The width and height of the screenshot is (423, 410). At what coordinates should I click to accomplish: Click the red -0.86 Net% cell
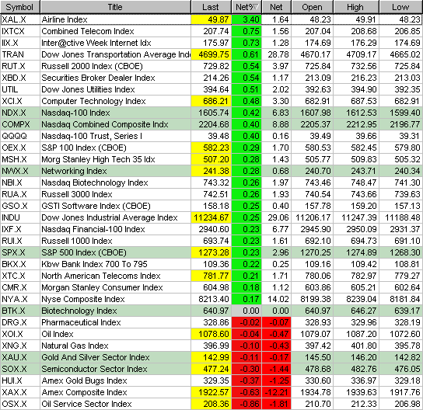coord(246,404)
